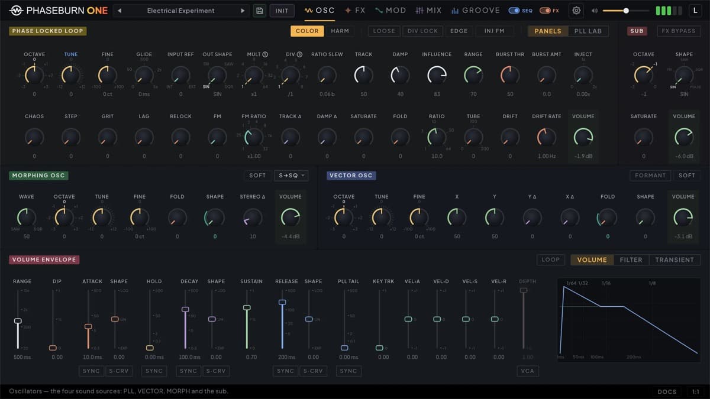Viewport: 710px width, 399px height.
Task: Toggle the SUB oscillator on or off
Action: pyautogui.click(x=637, y=31)
